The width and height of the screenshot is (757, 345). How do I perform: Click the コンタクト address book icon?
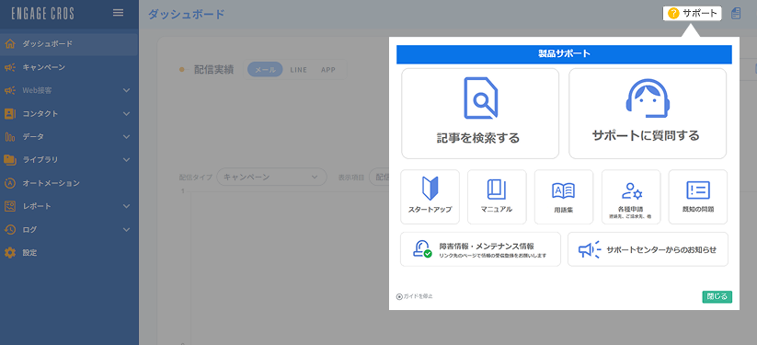pos(9,113)
